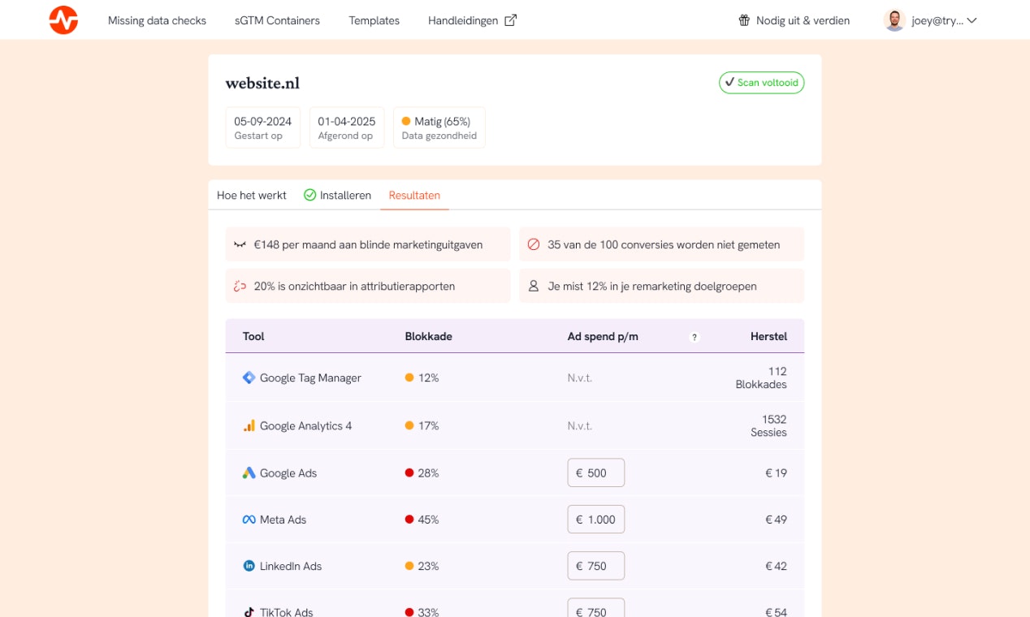1030x617 pixels.
Task: Click the Ad spend p/m column header
Action: pos(603,336)
